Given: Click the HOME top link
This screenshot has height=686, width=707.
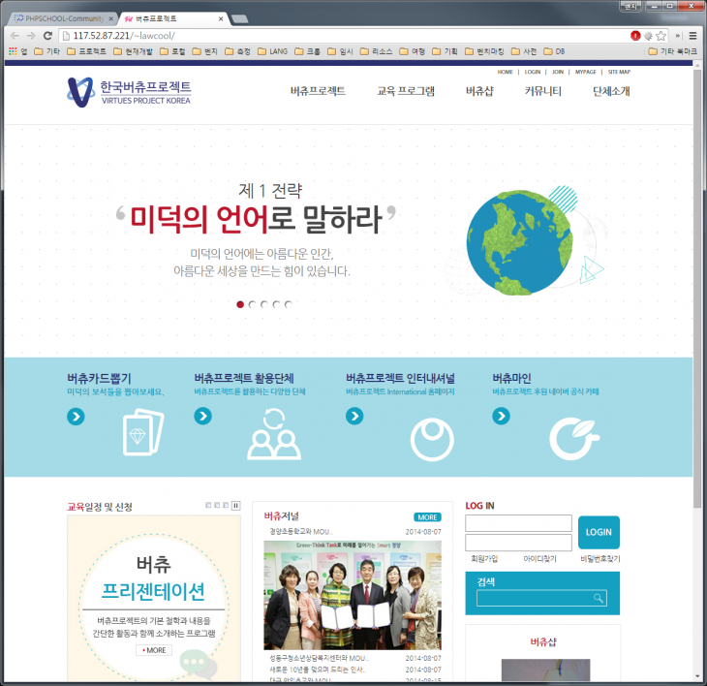Looking at the screenshot, I should click(x=505, y=72).
